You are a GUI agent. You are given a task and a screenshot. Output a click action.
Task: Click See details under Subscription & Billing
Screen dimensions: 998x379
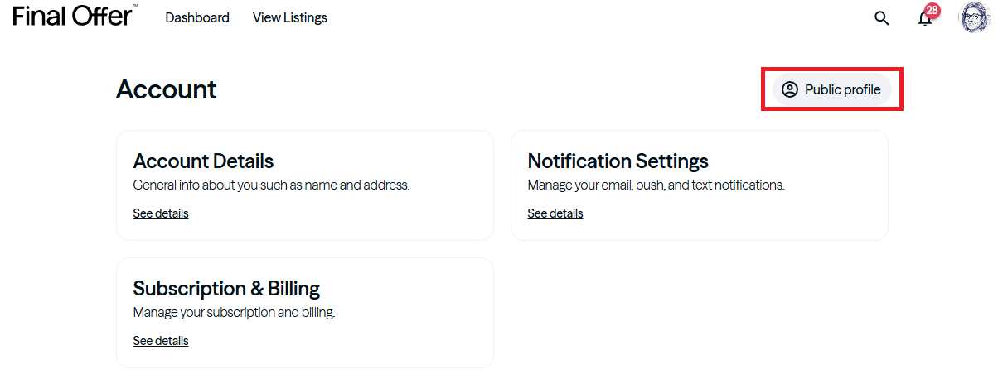161,341
